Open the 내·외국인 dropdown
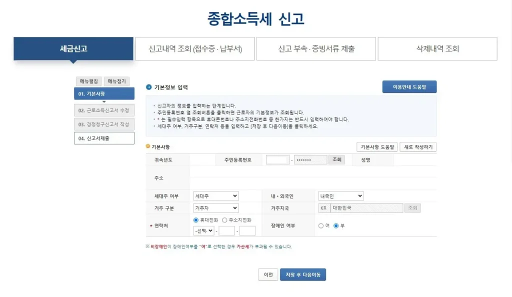512x297 pixels. coord(341,196)
